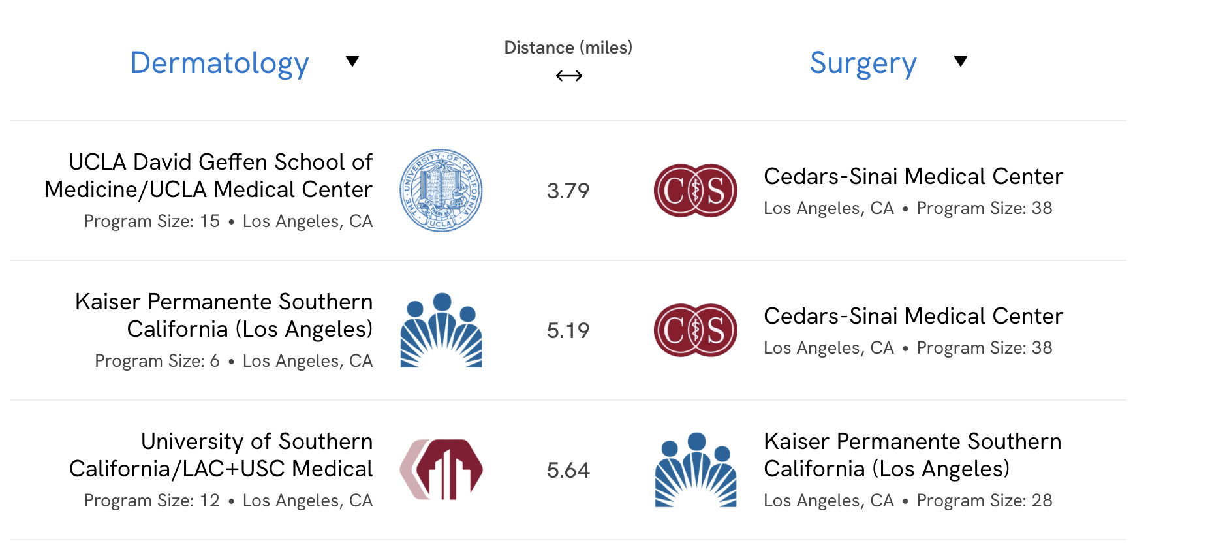Click the 5.64 miles distance value
The height and width of the screenshot is (560, 1210).
click(568, 471)
